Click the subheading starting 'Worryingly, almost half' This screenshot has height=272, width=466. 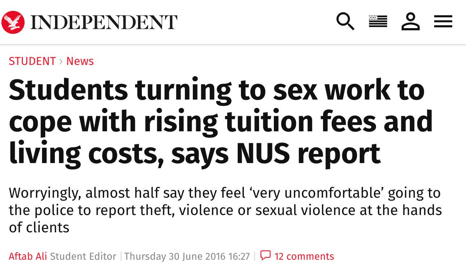(x=225, y=210)
